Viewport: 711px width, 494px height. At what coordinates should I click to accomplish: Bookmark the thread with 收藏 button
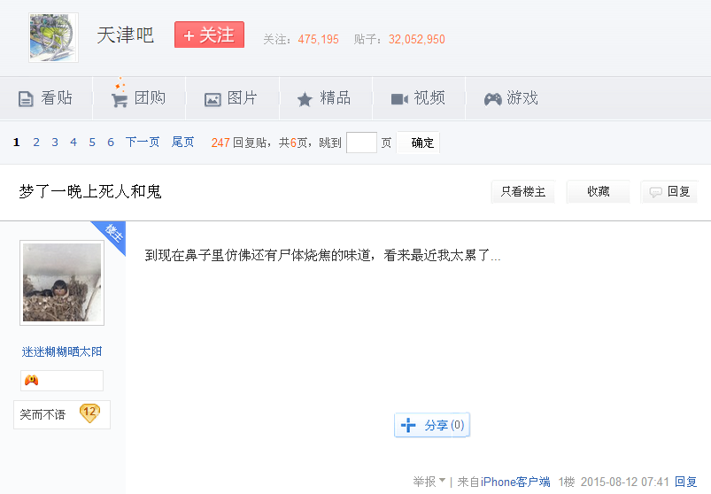point(598,192)
